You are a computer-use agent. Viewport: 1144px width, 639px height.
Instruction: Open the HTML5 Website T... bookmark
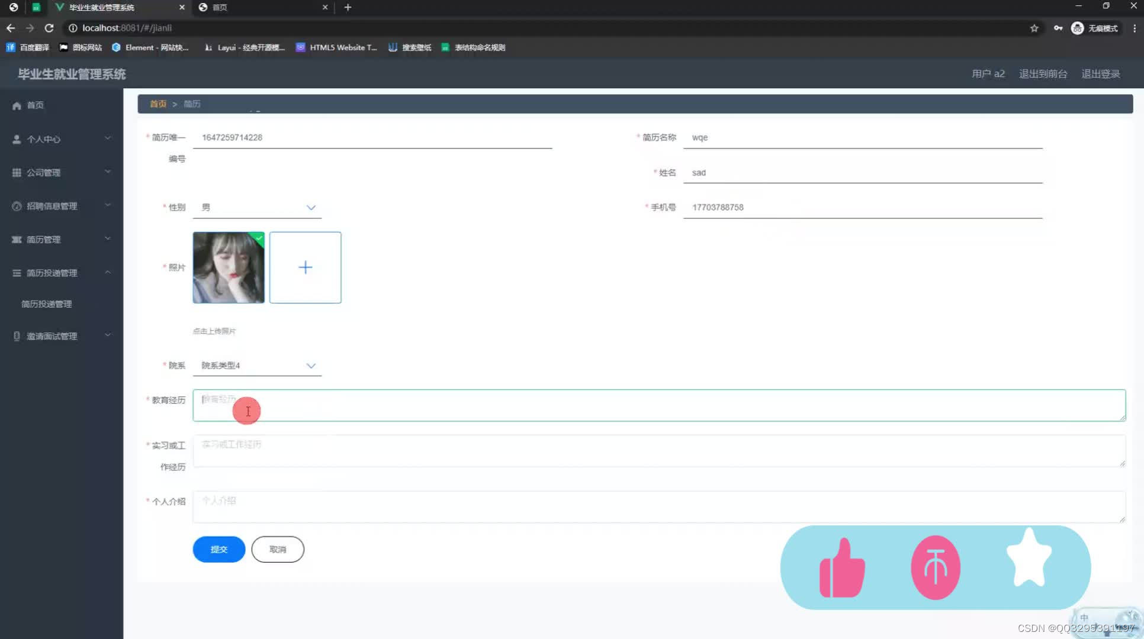[336, 47]
